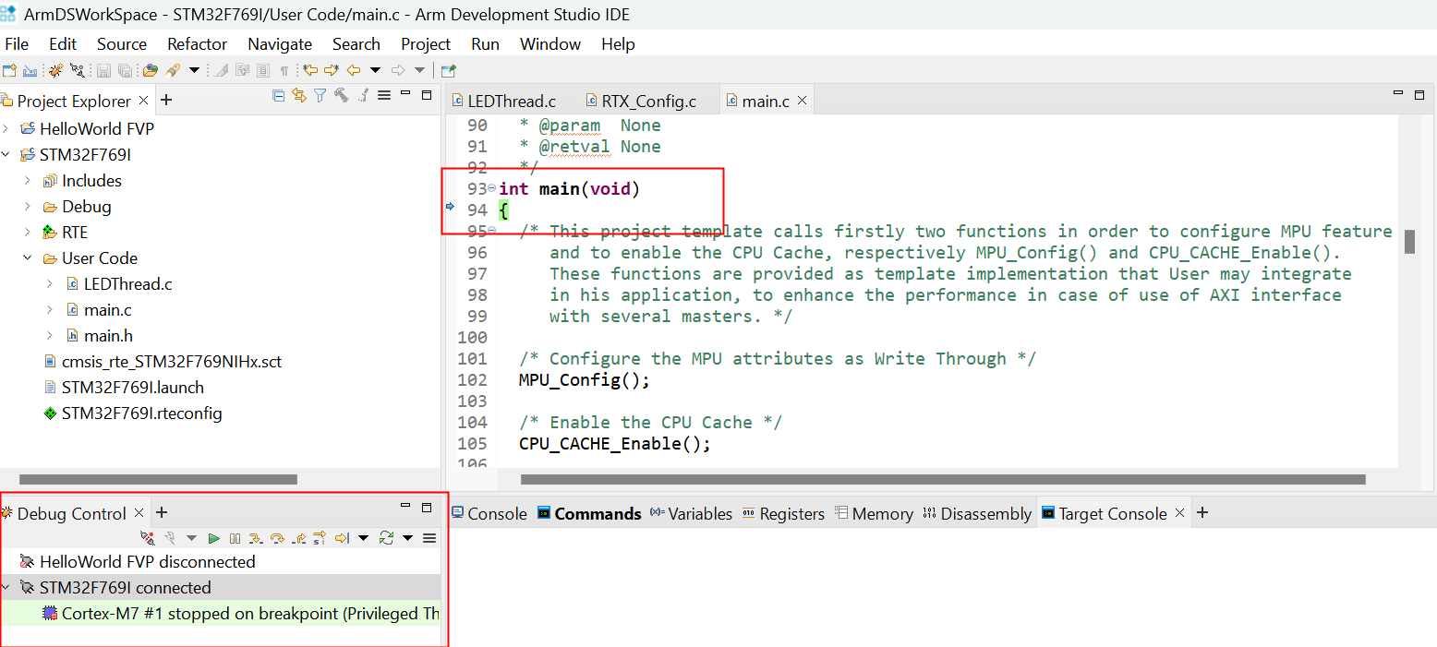This screenshot has width=1437, height=647.
Task: Expand the Debug folder in the project tree
Action: 28,207
